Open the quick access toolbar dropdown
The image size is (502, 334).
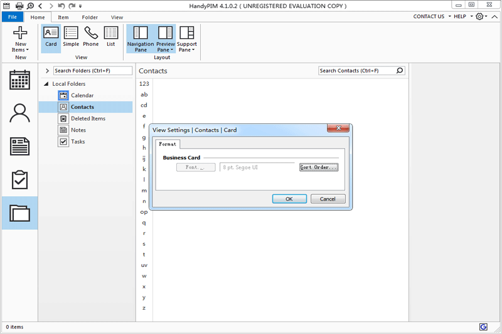click(80, 6)
